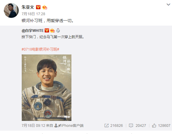View the 20427 comments count
This screenshot has height=134, width=172.
[141, 126]
